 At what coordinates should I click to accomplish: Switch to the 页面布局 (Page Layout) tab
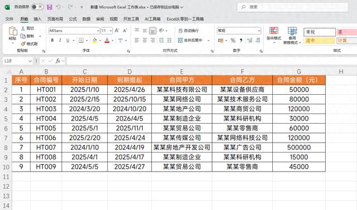55,19
